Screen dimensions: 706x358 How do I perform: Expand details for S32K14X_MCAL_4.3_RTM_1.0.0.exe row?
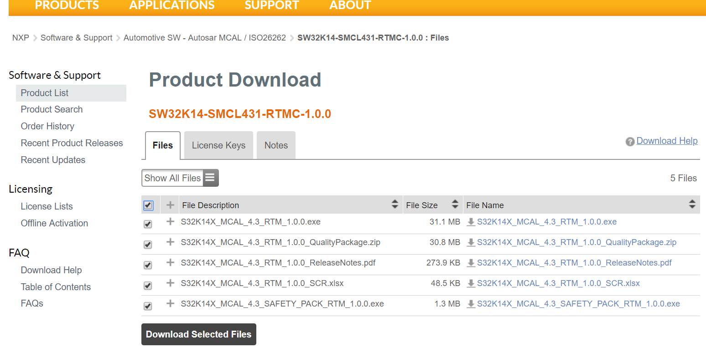pos(170,221)
